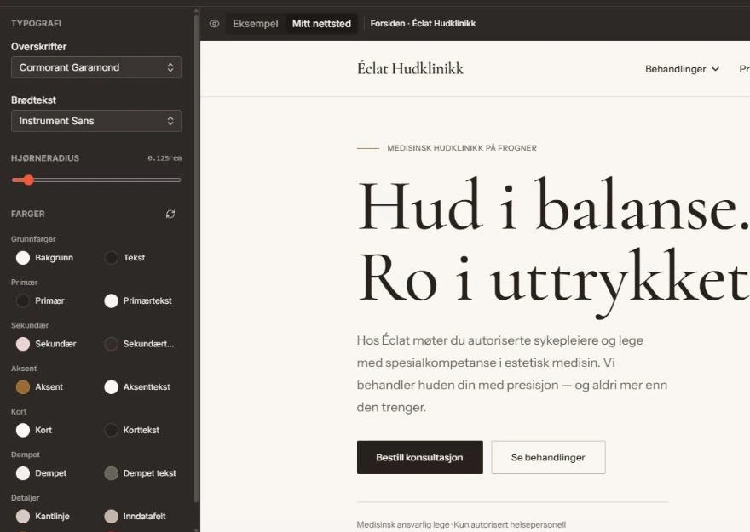This screenshot has height=532, width=750.
Task: Click the 0.125rem radius value
Action: pyautogui.click(x=164, y=158)
